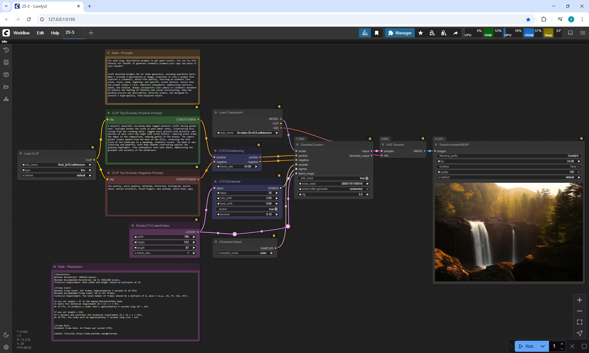Viewport: 589px width, 353px height.
Task: Expand the Run button dropdown arrow
Action: tap(542, 346)
